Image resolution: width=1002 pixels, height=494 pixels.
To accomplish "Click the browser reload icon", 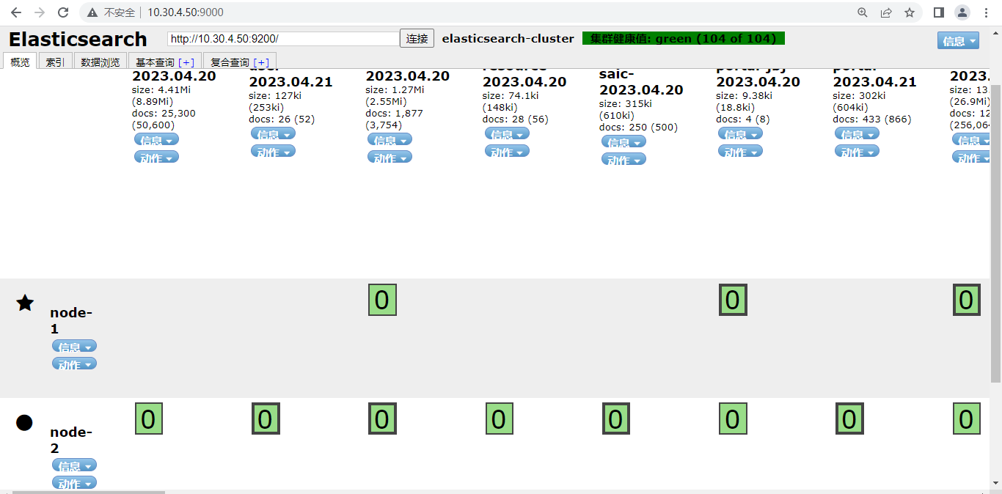I will pyautogui.click(x=63, y=12).
